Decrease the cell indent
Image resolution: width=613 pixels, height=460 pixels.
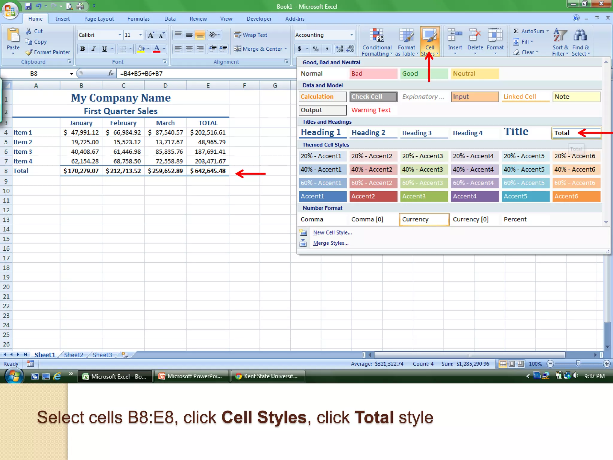(213, 49)
